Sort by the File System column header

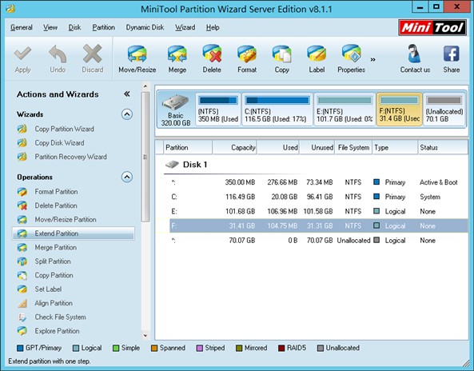coord(353,148)
